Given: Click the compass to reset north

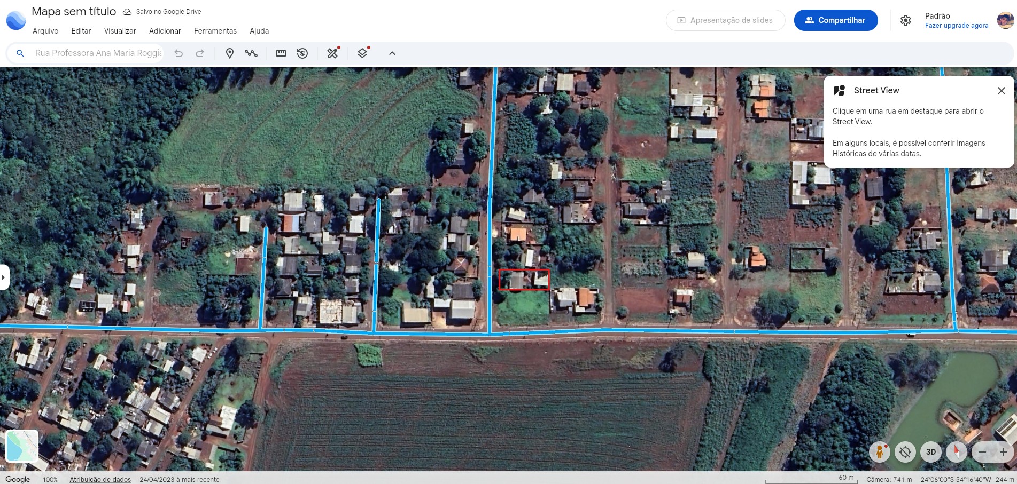Looking at the screenshot, I should (956, 452).
